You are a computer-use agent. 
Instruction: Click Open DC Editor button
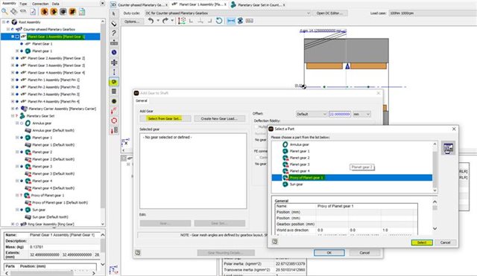329,13
